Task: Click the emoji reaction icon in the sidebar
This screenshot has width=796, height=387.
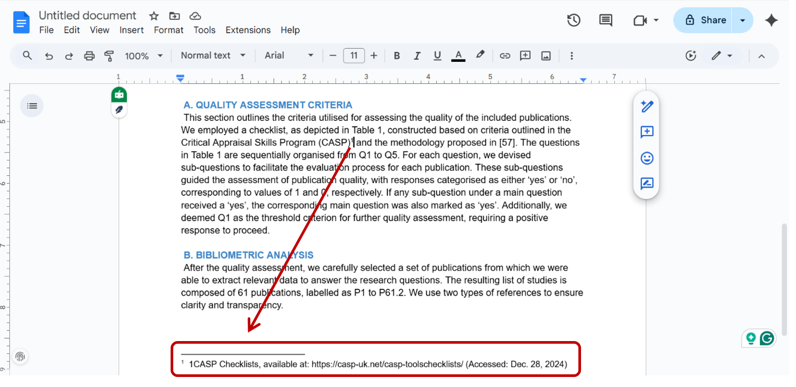Action: coord(647,158)
